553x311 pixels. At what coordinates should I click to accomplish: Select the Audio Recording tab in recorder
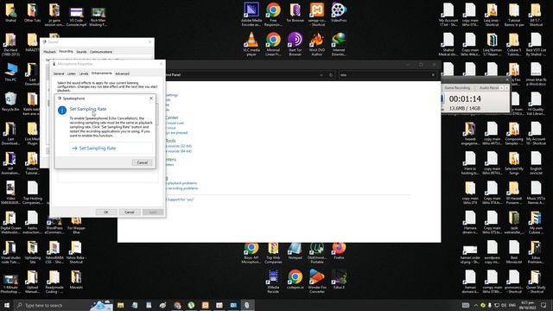click(489, 87)
